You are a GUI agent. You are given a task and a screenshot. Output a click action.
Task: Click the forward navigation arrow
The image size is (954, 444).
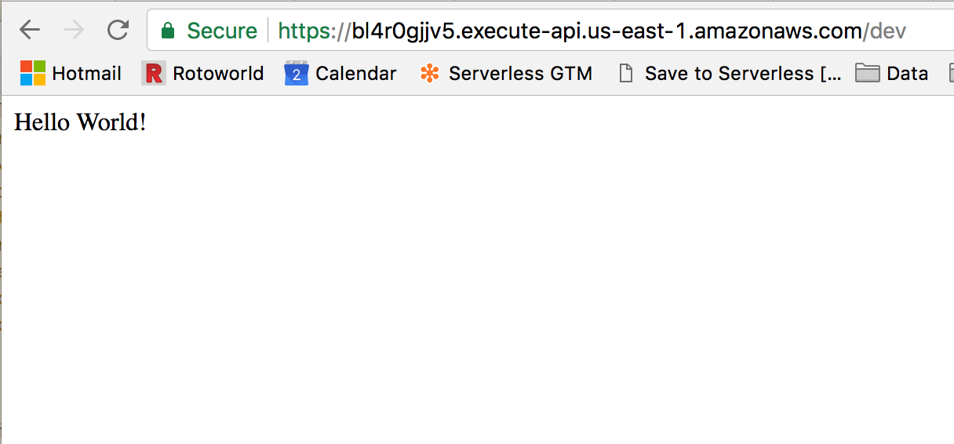pyautogui.click(x=74, y=31)
